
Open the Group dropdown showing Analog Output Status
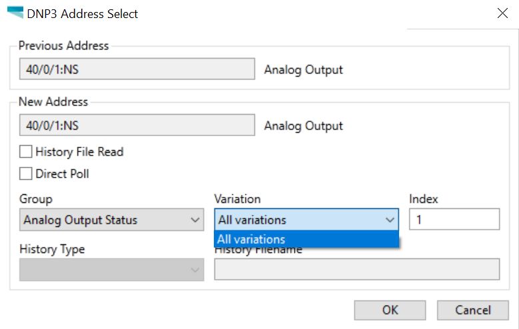coord(111,220)
